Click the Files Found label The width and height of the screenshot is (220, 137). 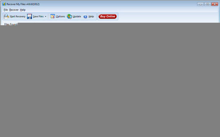click(x=11, y=24)
